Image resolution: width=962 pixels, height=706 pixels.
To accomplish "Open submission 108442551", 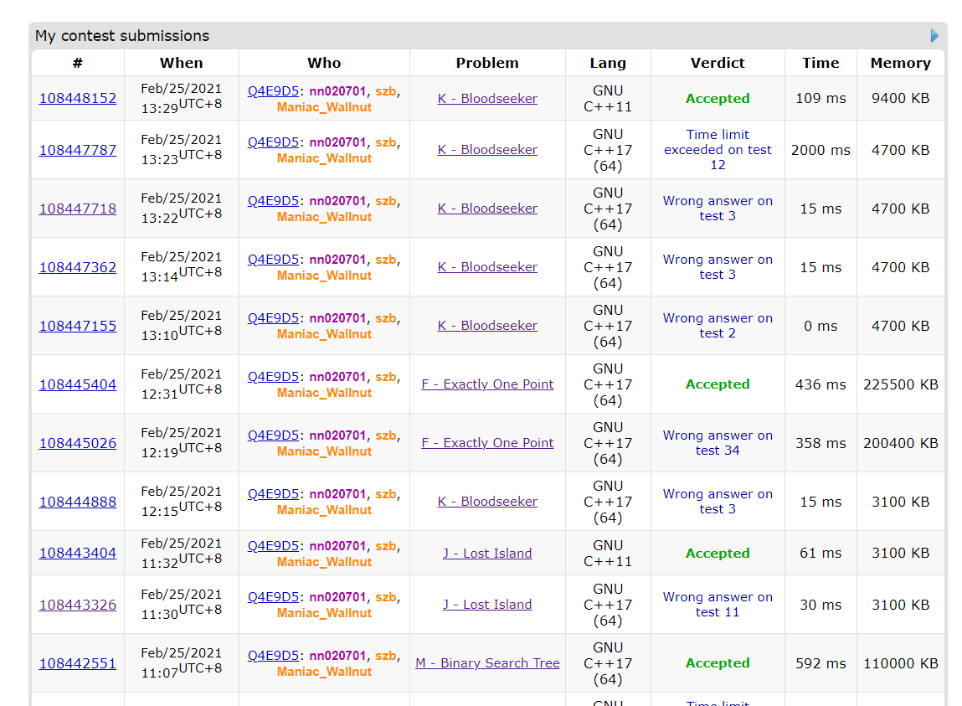I will (78, 663).
